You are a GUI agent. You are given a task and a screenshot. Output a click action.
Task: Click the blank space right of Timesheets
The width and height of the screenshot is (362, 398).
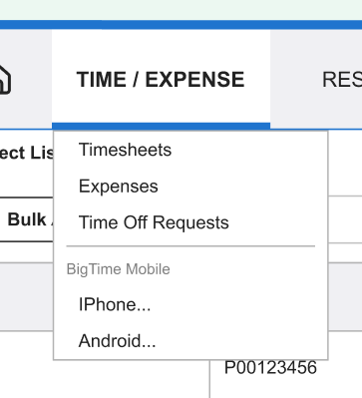pyautogui.click(x=249, y=150)
